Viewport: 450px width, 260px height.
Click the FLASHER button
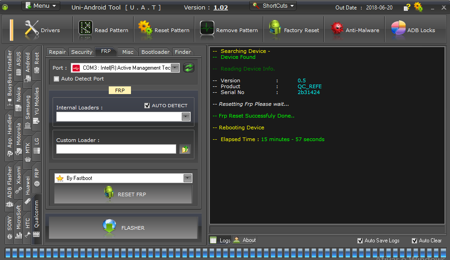pyautogui.click(x=123, y=227)
